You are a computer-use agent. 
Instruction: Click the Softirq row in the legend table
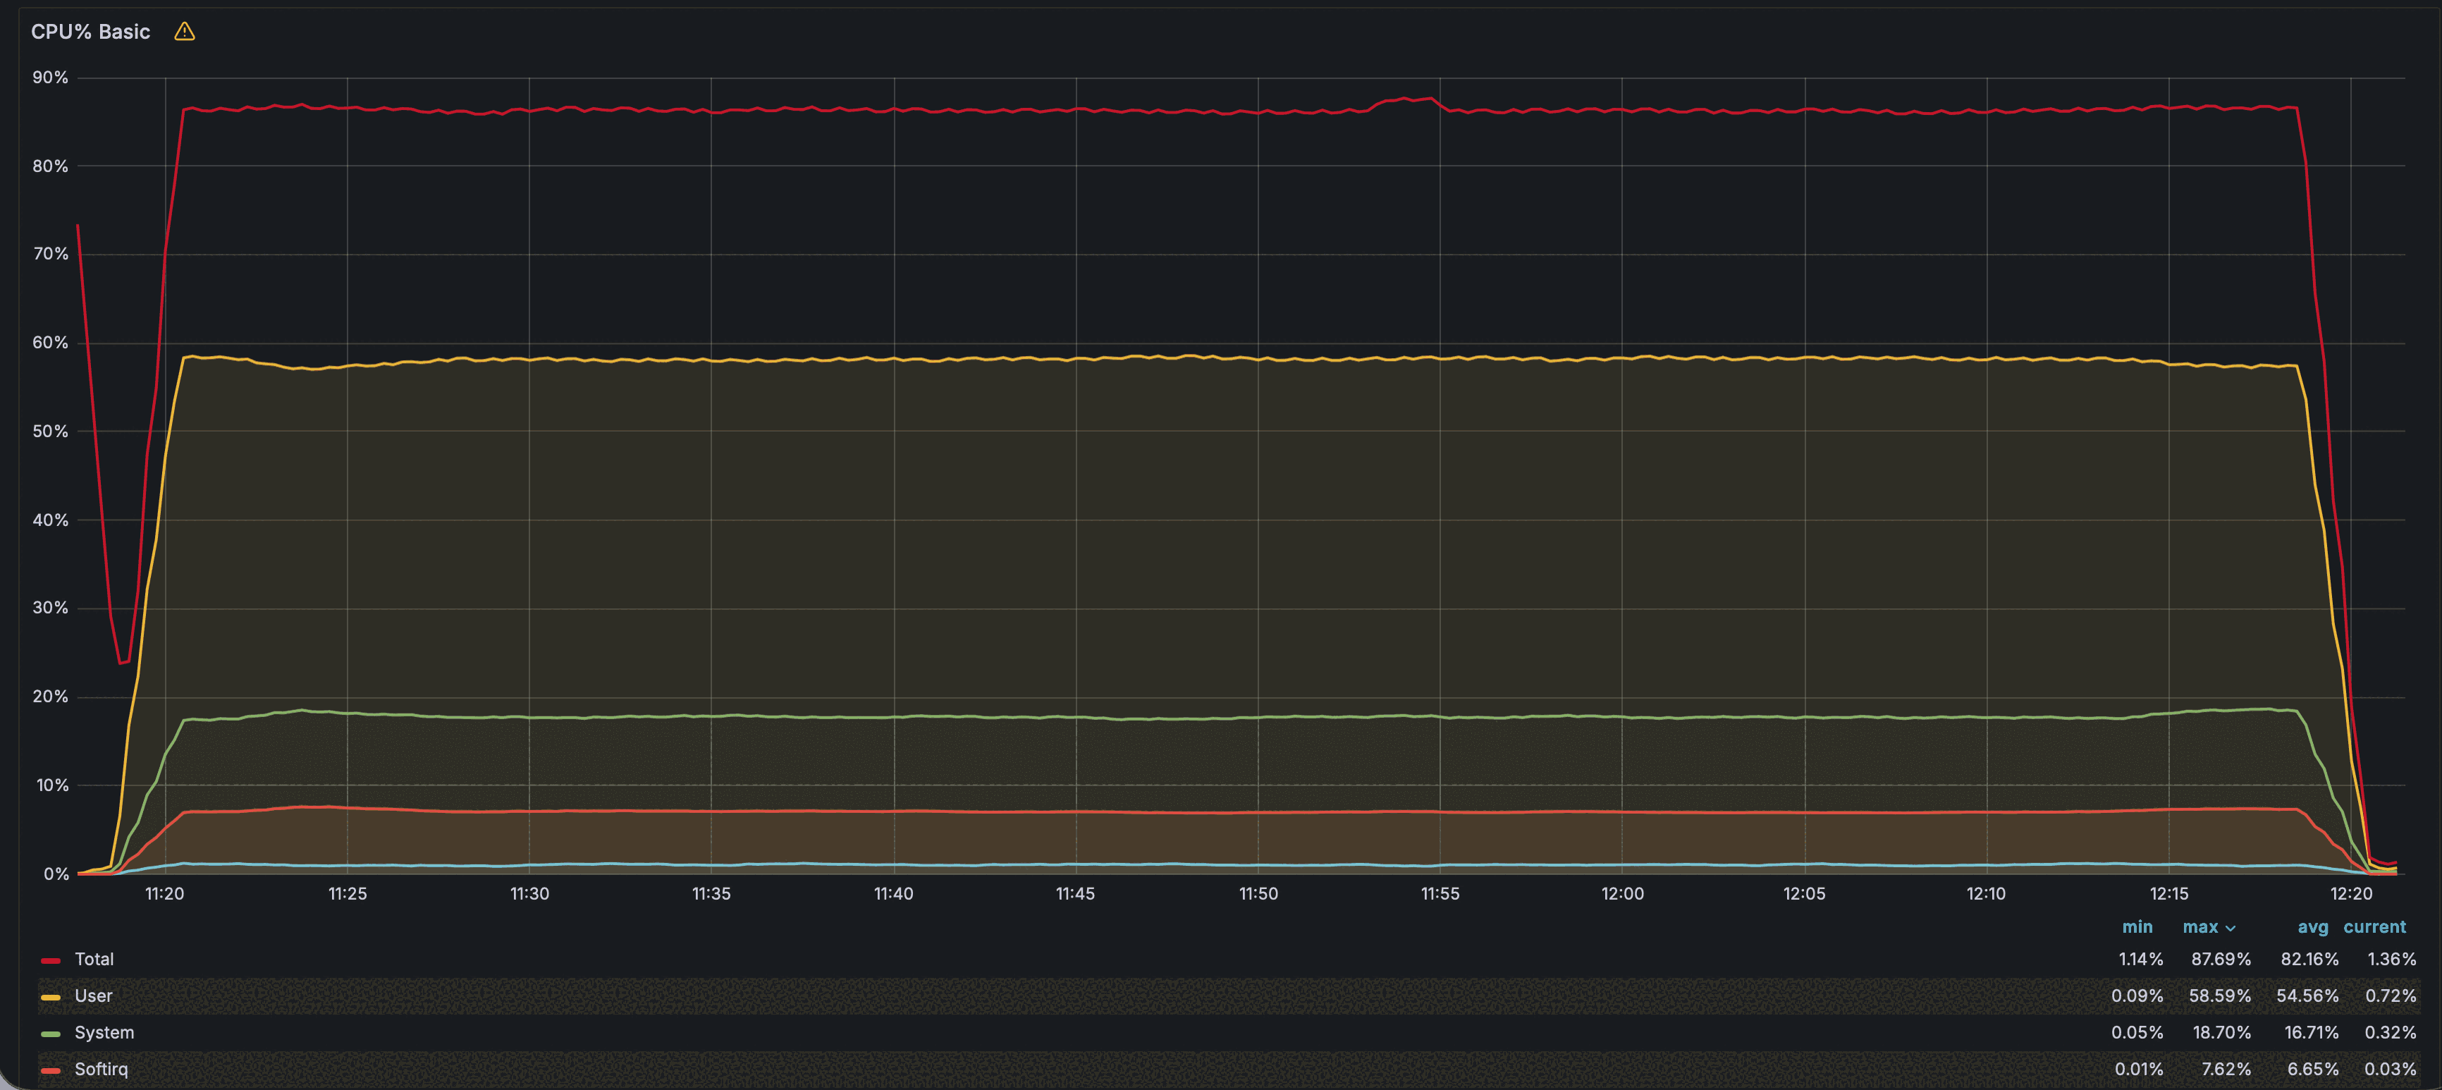pos(101,1069)
